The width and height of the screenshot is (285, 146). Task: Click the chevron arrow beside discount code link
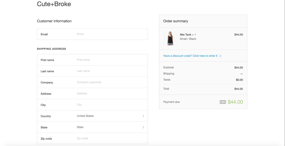220,56
